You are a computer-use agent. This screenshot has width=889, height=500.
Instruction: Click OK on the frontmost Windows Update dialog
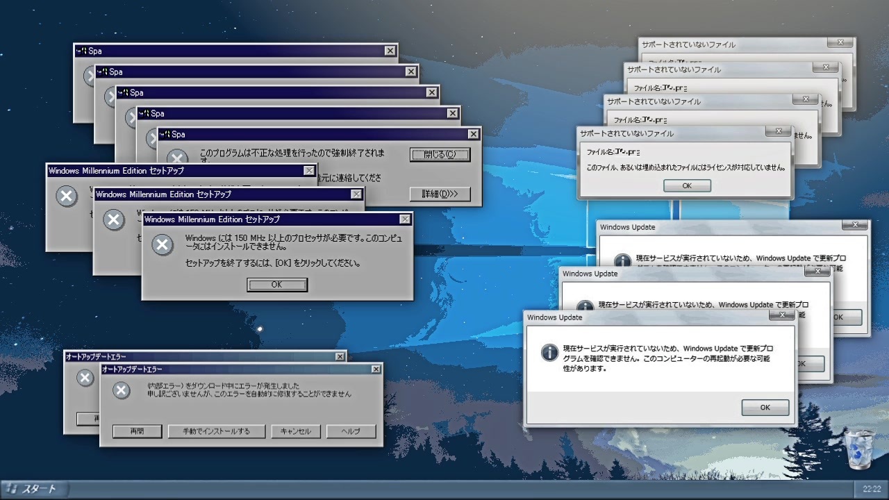tap(765, 408)
